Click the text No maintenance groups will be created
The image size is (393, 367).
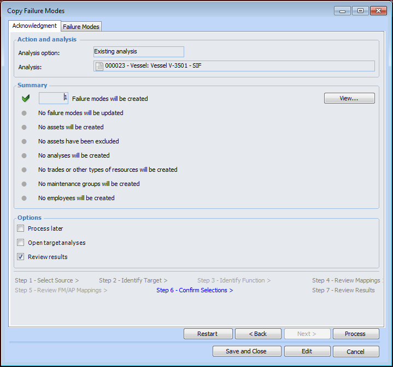pos(89,184)
